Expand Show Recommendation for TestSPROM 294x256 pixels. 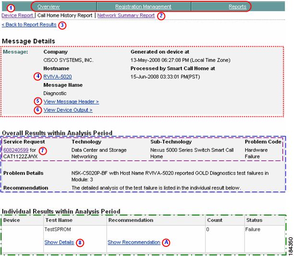[134, 243]
